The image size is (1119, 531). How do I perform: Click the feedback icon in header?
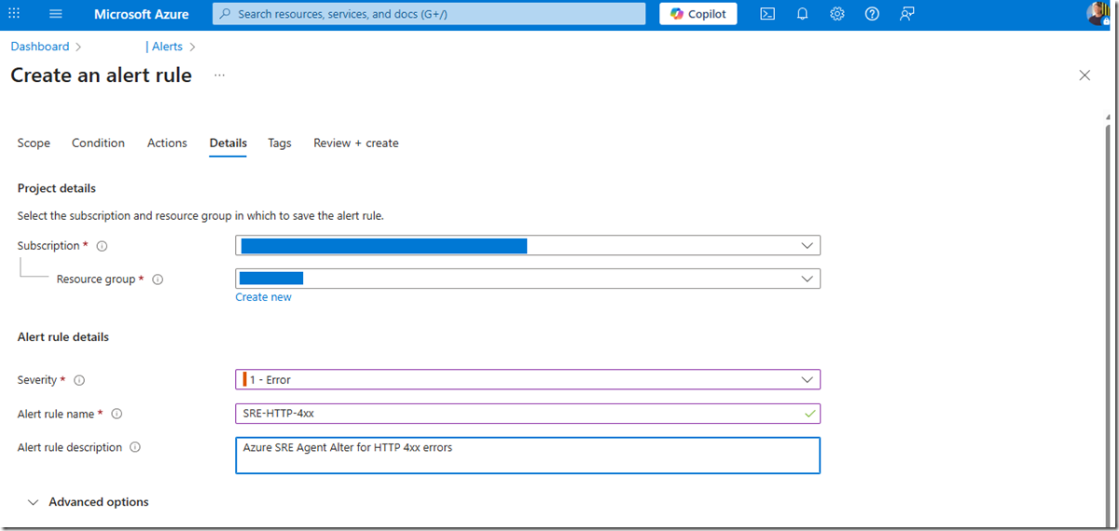pos(906,14)
